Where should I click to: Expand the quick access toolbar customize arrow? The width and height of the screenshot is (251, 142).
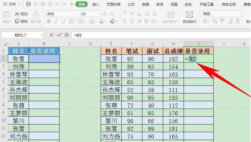point(72,4)
